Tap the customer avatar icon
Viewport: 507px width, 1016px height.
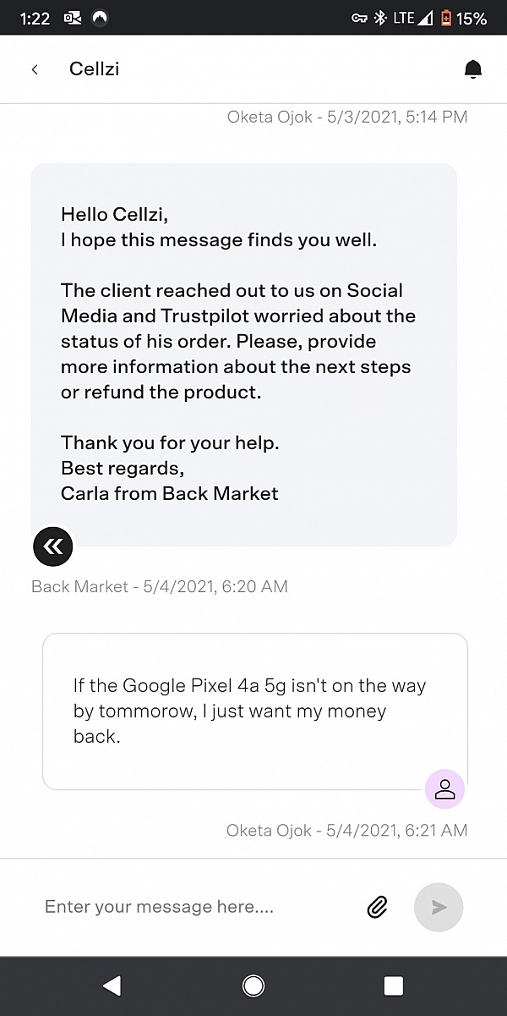point(444,788)
